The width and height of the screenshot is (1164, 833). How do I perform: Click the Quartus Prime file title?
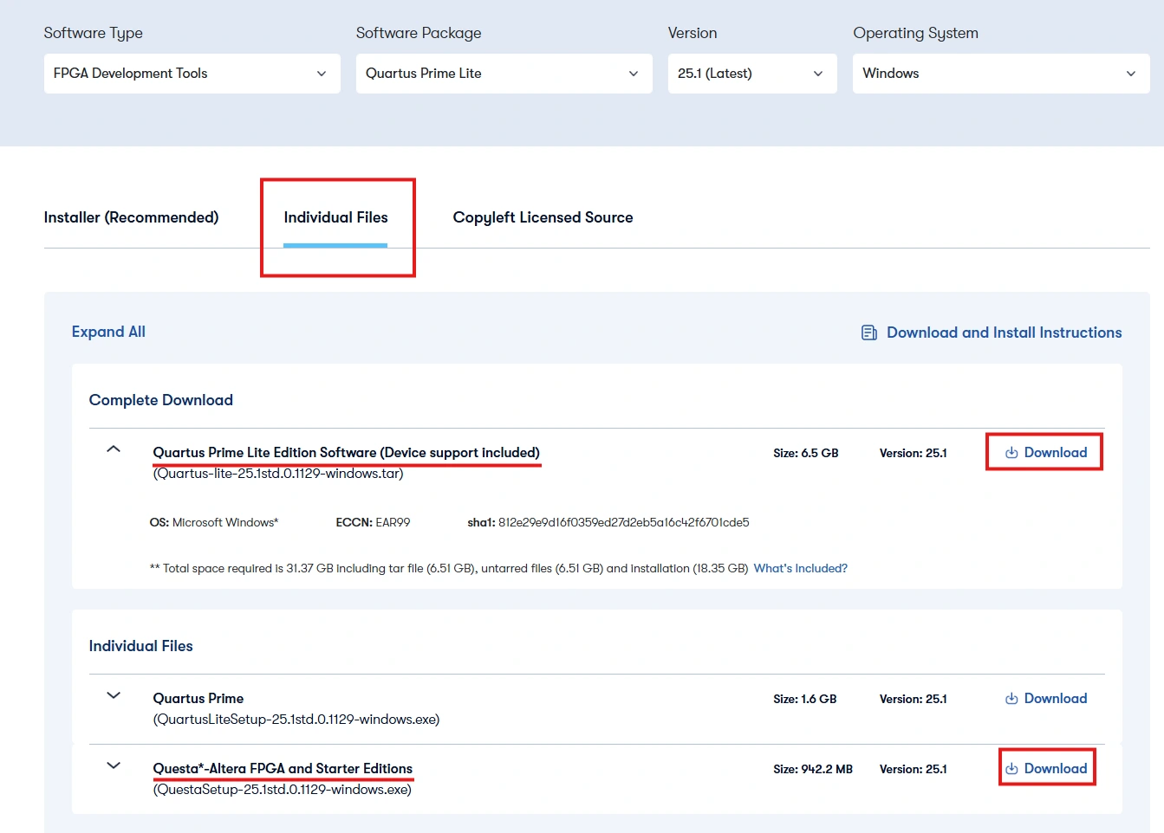pyautogui.click(x=198, y=698)
